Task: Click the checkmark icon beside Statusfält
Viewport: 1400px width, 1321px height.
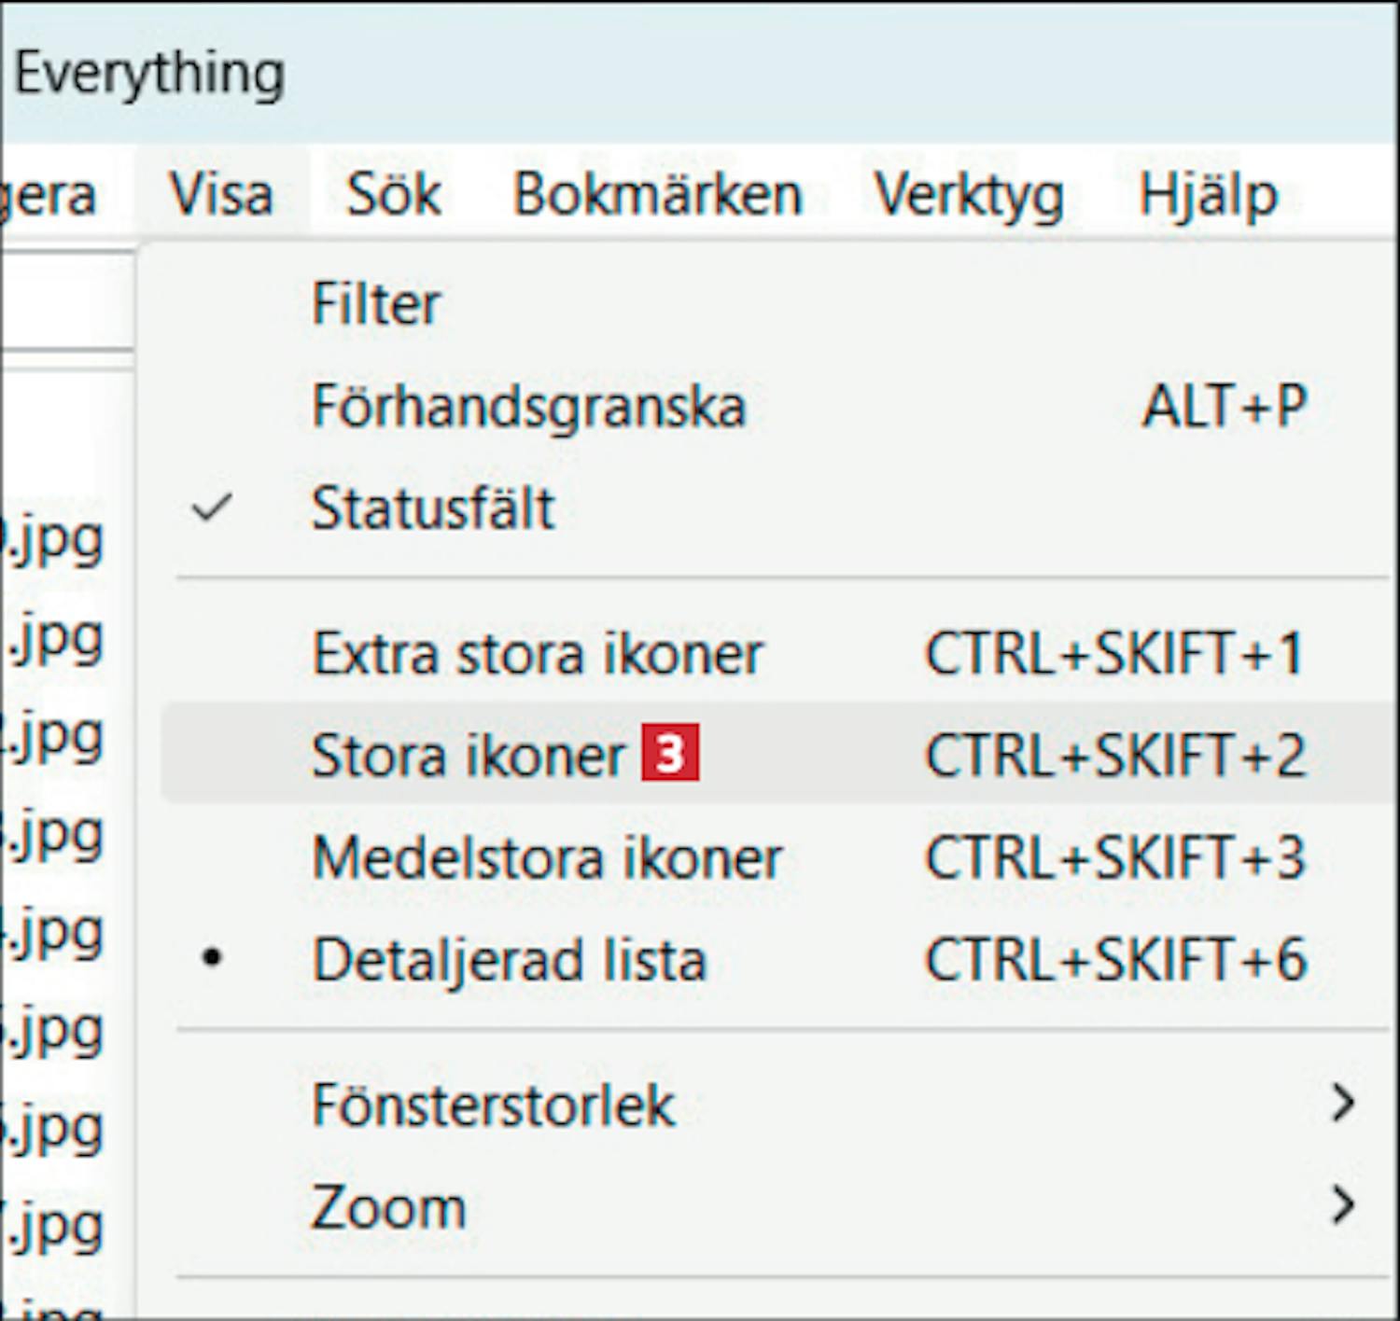Action: pyautogui.click(x=212, y=508)
